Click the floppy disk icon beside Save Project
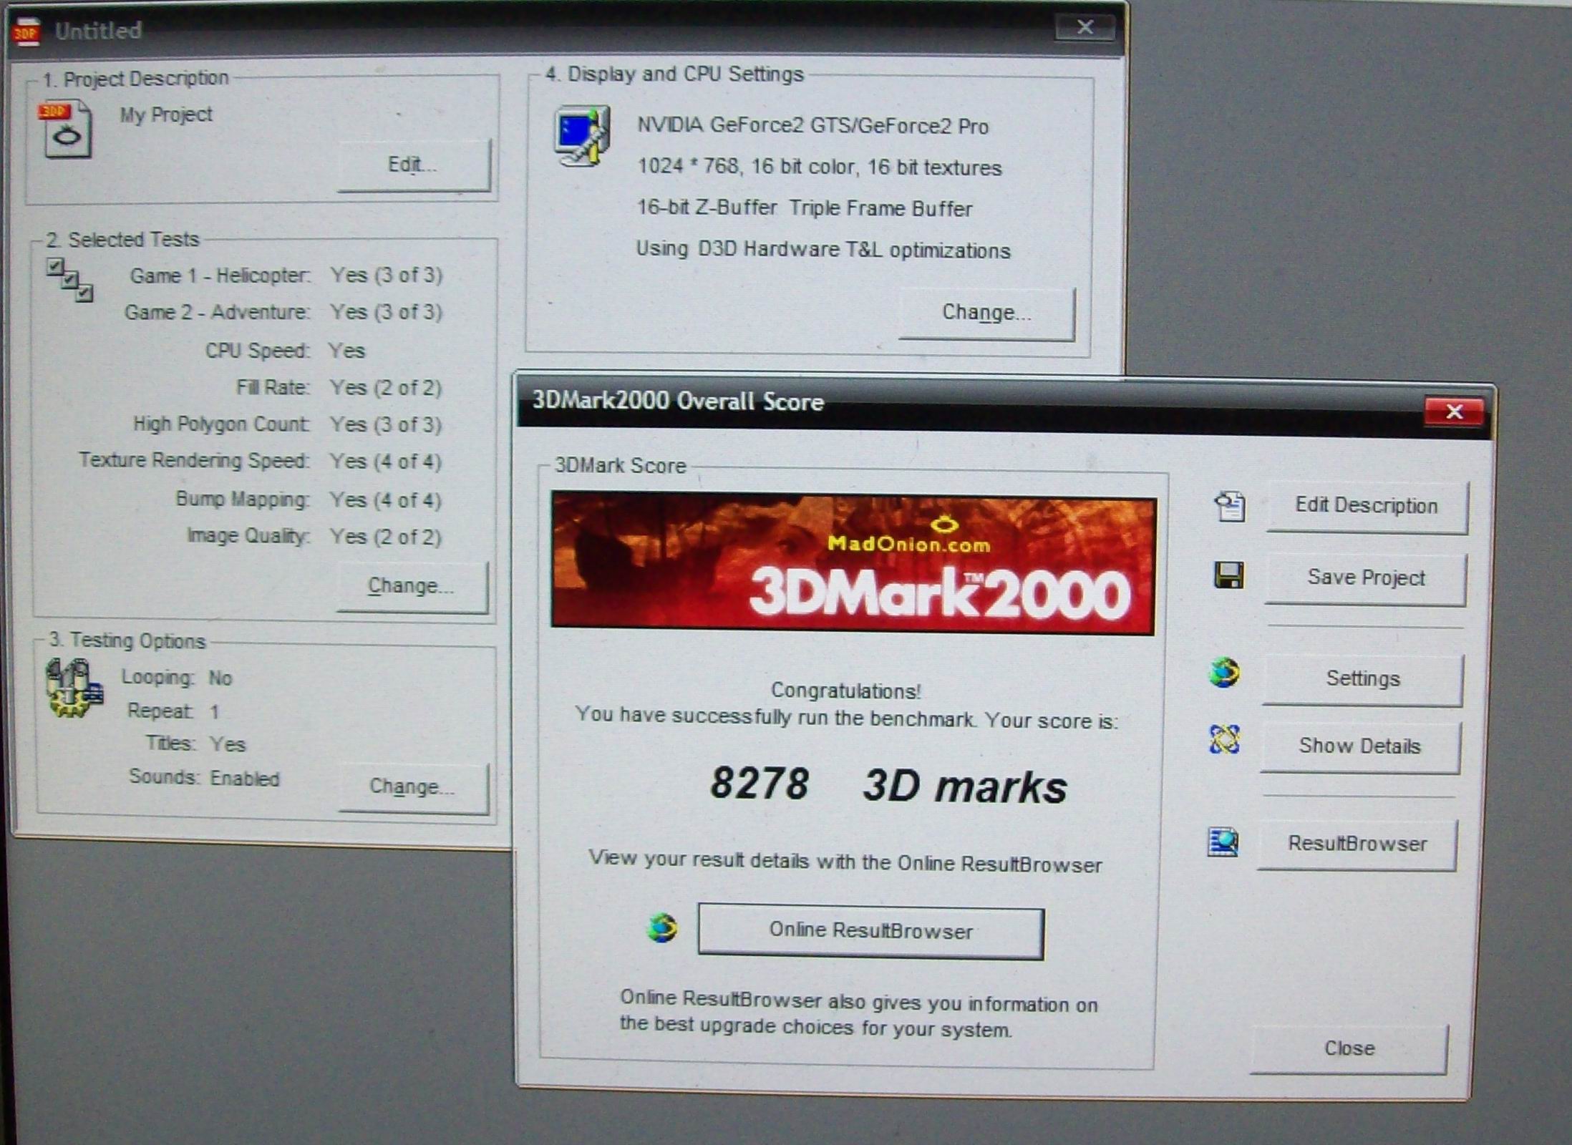This screenshot has height=1145, width=1572. pyautogui.click(x=1228, y=575)
